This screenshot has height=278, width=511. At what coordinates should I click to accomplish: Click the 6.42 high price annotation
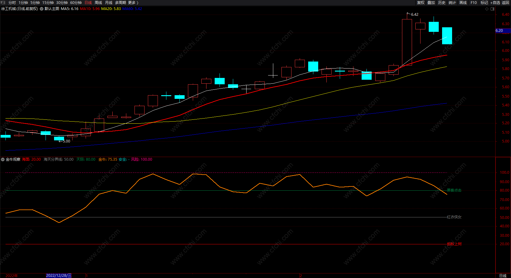click(415, 15)
